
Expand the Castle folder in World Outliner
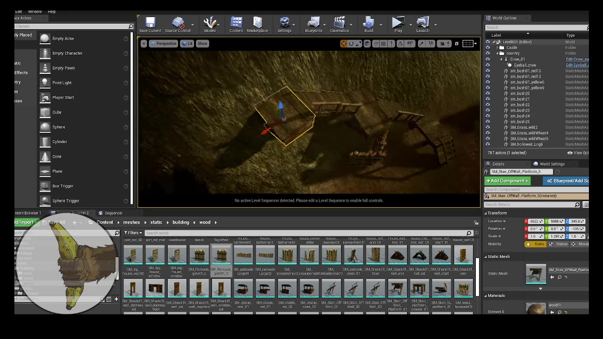pos(497,48)
